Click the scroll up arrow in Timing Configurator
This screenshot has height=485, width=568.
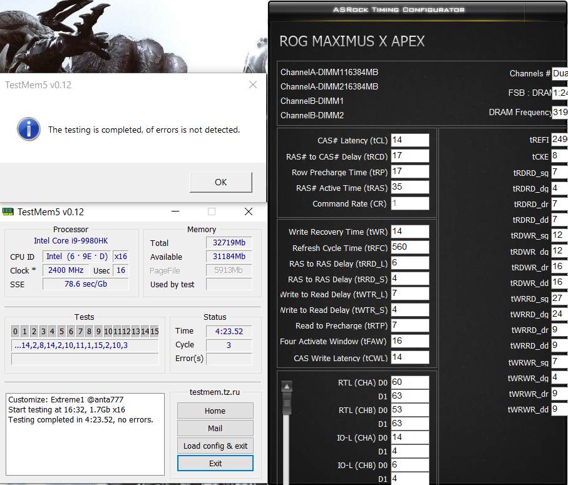tap(287, 387)
